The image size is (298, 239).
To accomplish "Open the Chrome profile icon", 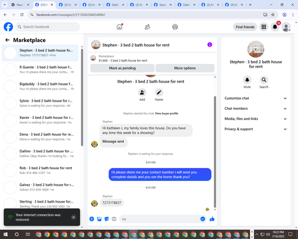I will [x=284, y=14].
